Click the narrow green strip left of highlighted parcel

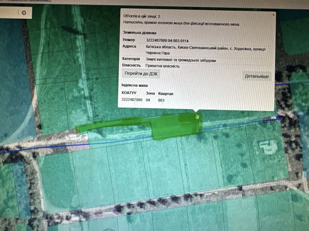[x=113, y=125]
